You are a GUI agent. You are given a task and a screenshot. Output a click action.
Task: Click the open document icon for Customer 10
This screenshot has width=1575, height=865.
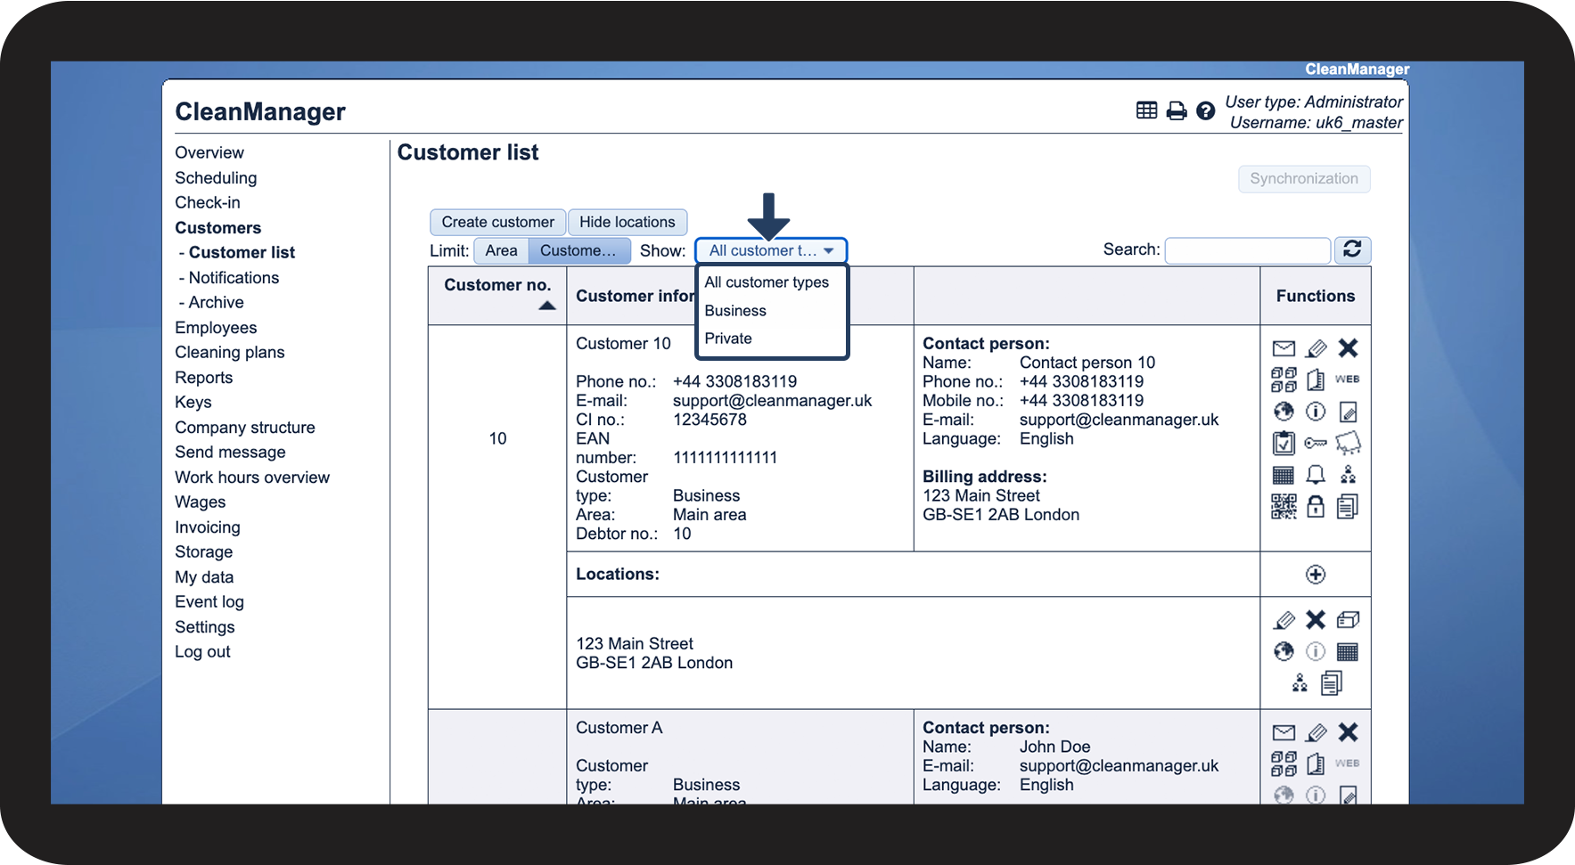tap(1316, 379)
